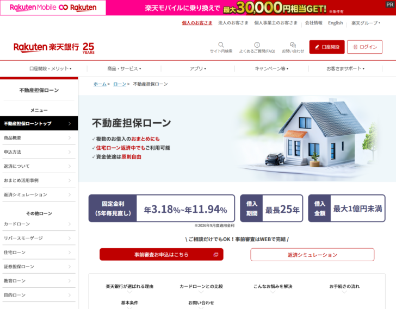Expand the キャンペーン等 navigation menu

click(x=271, y=68)
